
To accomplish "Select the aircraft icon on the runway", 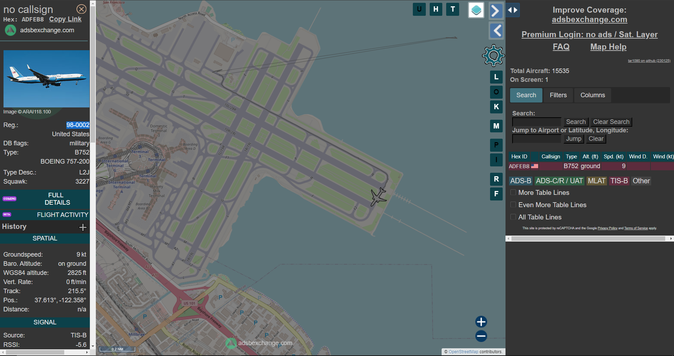I will [378, 197].
